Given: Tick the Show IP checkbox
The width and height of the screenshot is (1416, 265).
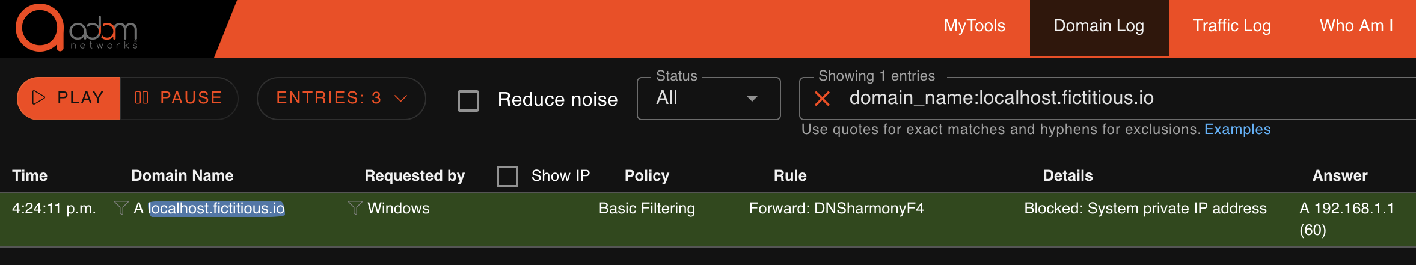Looking at the screenshot, I should (507, 177).
